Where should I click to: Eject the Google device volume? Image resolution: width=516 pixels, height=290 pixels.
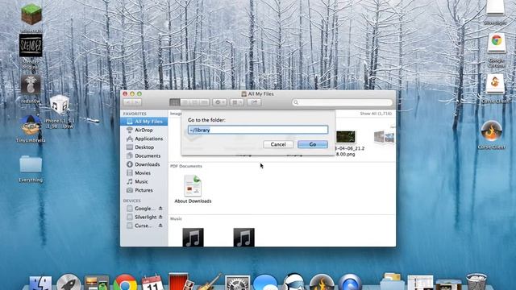click(160, 208)
